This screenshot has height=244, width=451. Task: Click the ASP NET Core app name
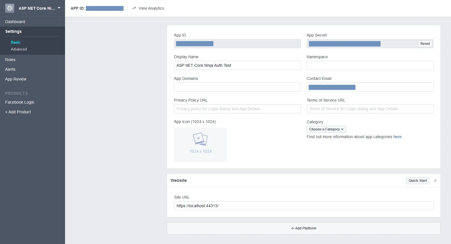point(37,8)
